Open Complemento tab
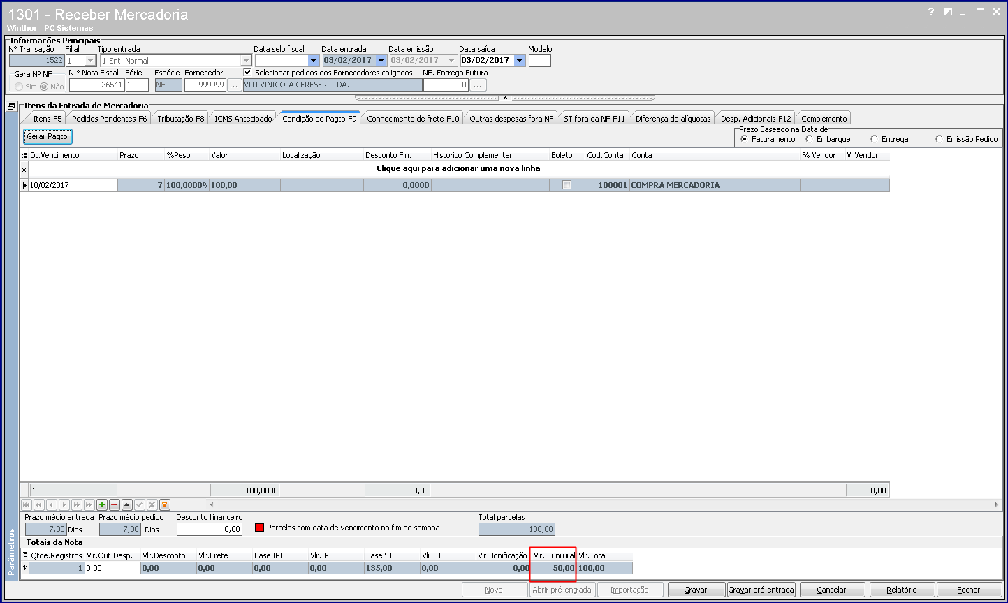 pos(824,119)
